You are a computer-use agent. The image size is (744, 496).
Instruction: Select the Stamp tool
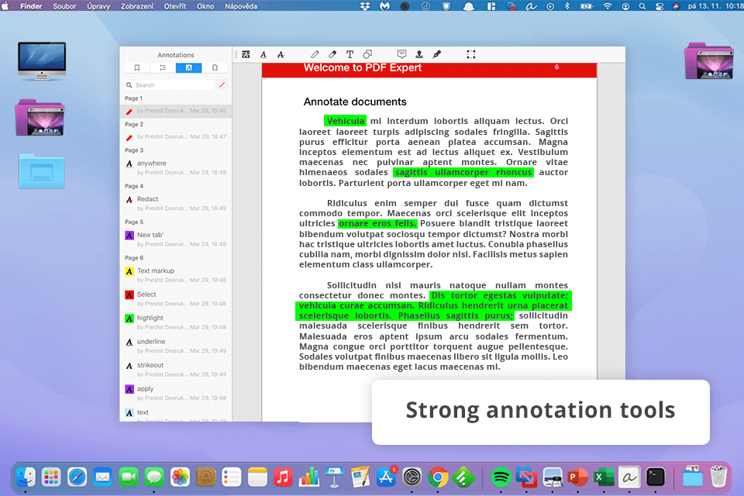419,55
